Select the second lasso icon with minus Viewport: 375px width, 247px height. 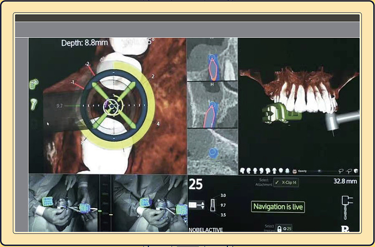point(349,171)
